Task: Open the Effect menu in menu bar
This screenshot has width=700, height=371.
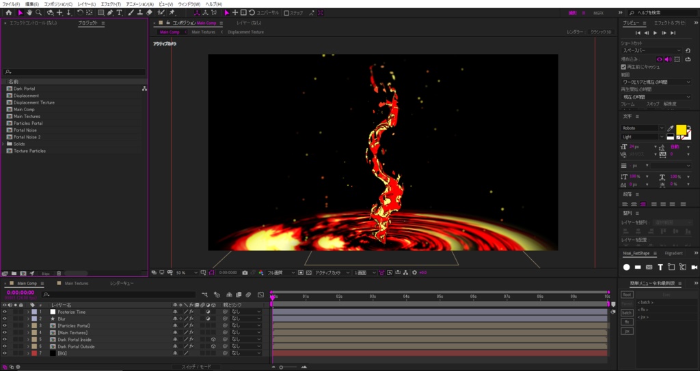Action: click(110, 4)
